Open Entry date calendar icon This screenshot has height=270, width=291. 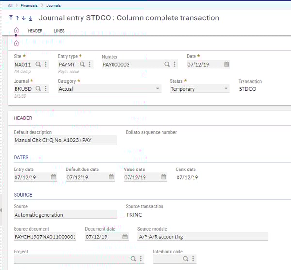coord(53,177)
